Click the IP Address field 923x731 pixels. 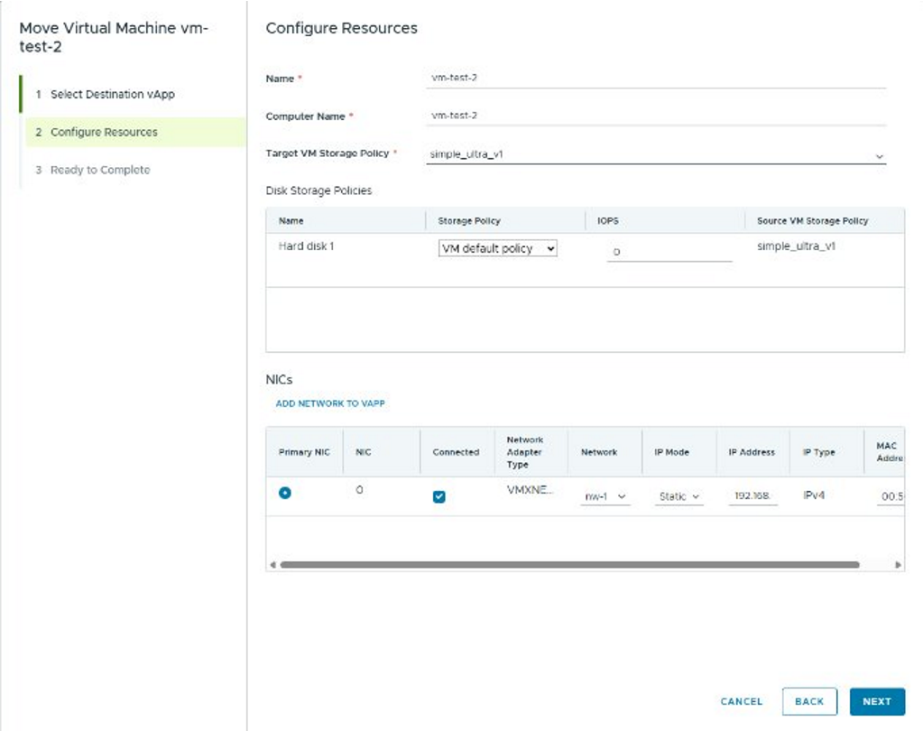click(x=752, y=496)
